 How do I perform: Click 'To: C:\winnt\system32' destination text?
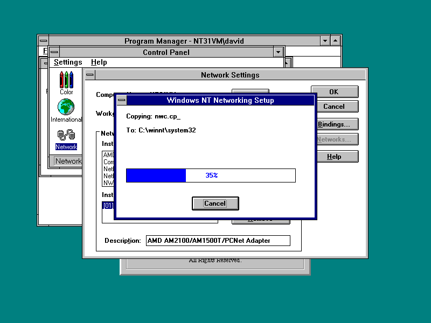coord(161,130)
